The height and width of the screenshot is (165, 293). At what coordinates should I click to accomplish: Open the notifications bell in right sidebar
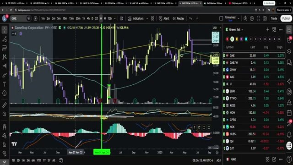coord(289,134)
